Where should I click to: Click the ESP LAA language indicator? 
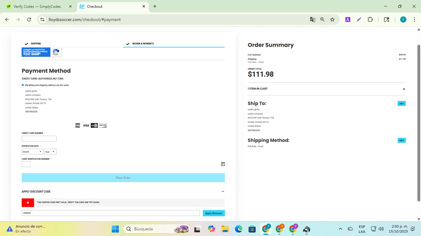coord(362,229)
